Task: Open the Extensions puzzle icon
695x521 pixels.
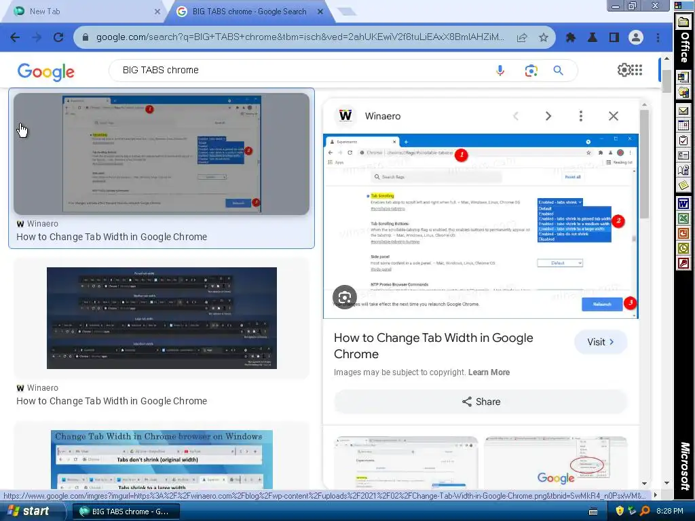Action: point(570,38)
